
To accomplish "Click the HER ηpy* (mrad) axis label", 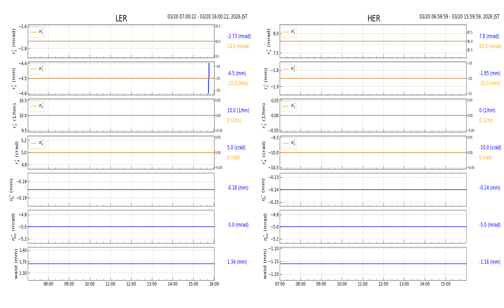I will pos(266,227).
